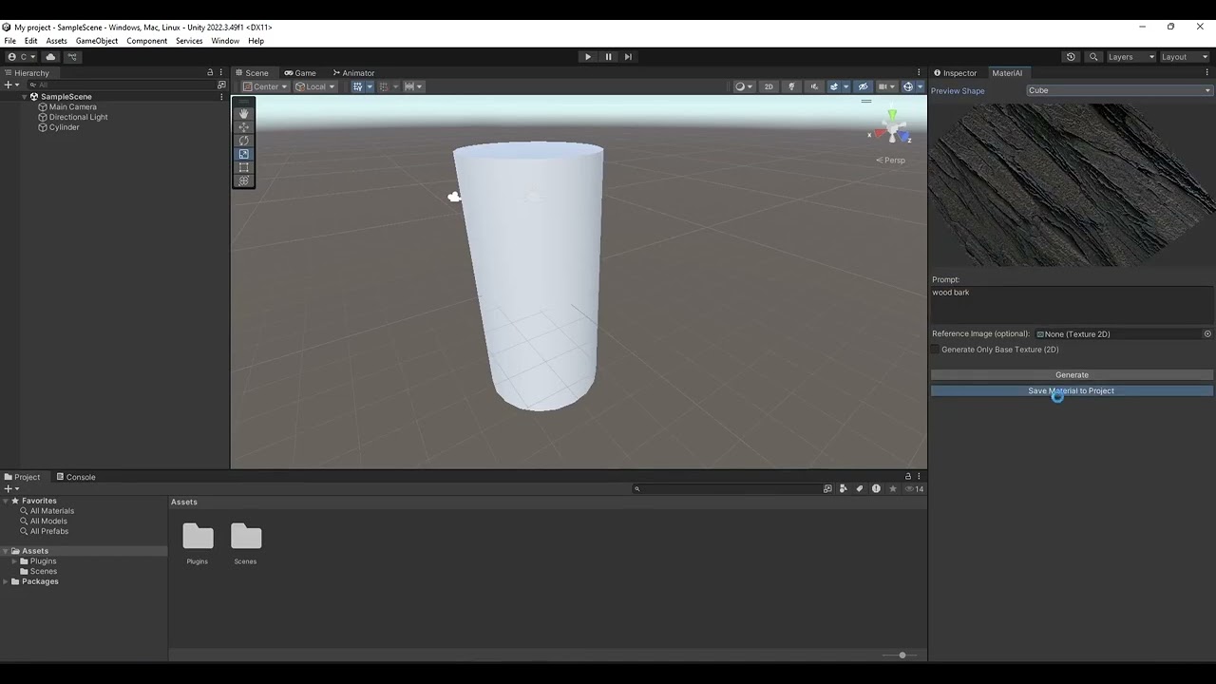
Task: Open the cloud services icon
Action: point(50,57)
